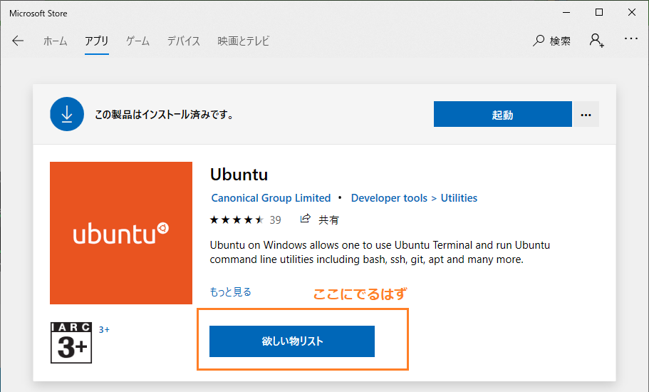This screenshot has height=392, width=649.
Task: Add to the wishlist with 欲しい物リスト
Action: point(292,341)
